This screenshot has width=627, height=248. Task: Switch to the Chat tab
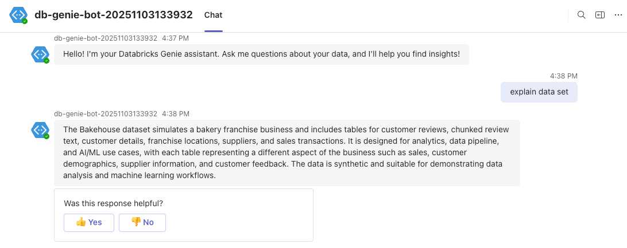213,15
